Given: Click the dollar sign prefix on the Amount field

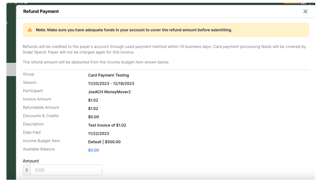Looking at the screenshot, I should (27, 170).
